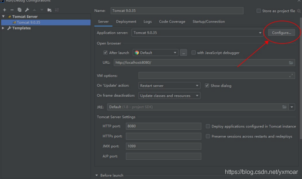
Task: Expand the Templates tree node
Action: click(x=3, y=28)
